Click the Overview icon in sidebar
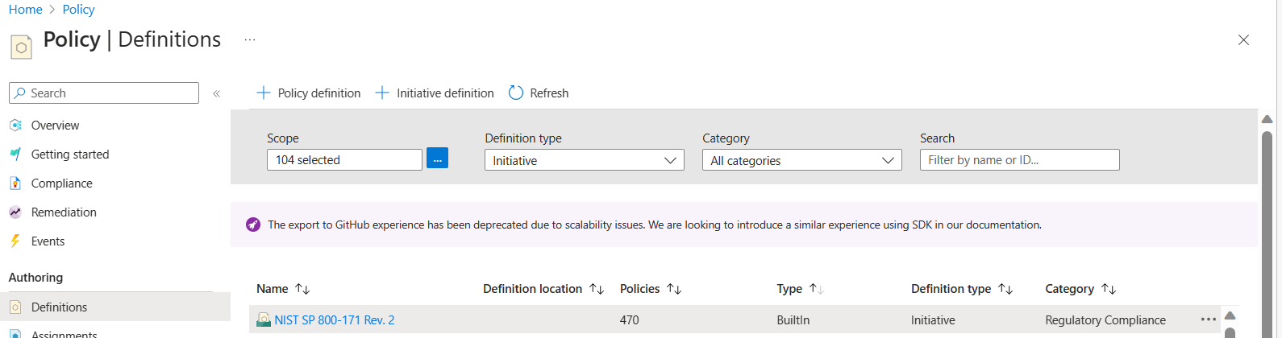The width and height of the screenshot is (1282, 338). pos(15,126)
